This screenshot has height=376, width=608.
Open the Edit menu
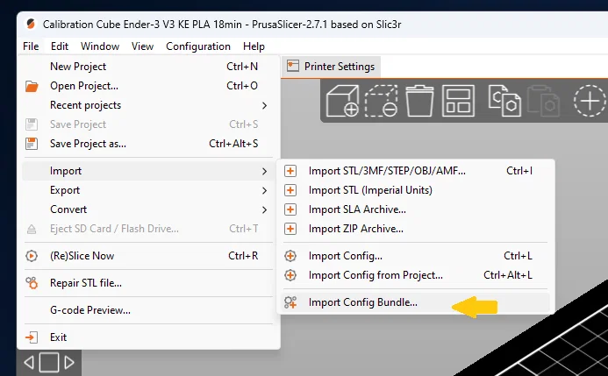pyautogui.click(x=60, y=46)
